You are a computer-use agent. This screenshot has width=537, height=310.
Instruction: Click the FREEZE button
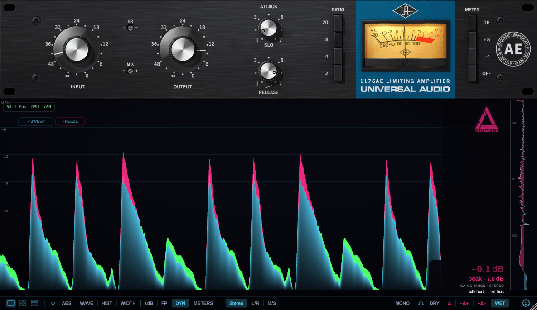click(70, 121)
